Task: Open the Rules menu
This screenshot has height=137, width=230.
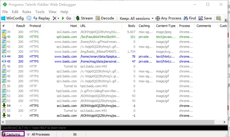Action: (27, 12)
